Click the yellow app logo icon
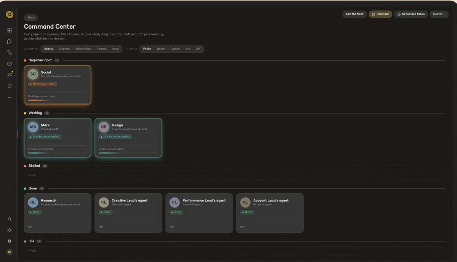 click(10, 14)
